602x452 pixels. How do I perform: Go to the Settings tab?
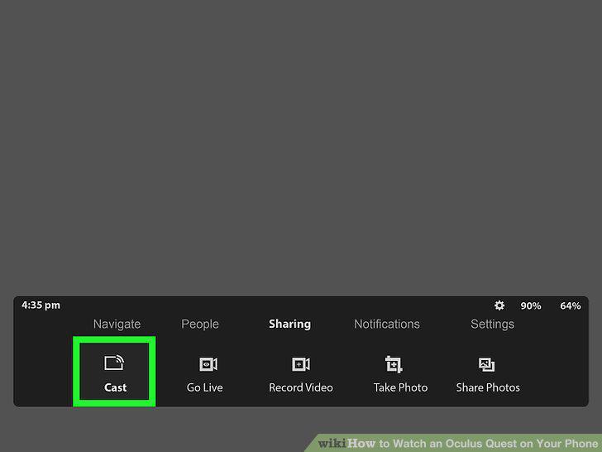click(x=493, y=325)
